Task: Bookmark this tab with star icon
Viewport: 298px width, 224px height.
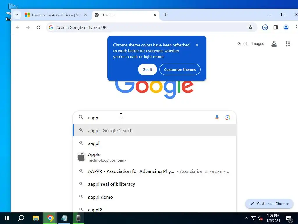Action: click(251, 27)
